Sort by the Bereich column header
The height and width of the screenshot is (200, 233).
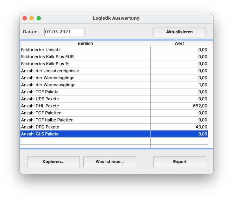tap(85, 44)
